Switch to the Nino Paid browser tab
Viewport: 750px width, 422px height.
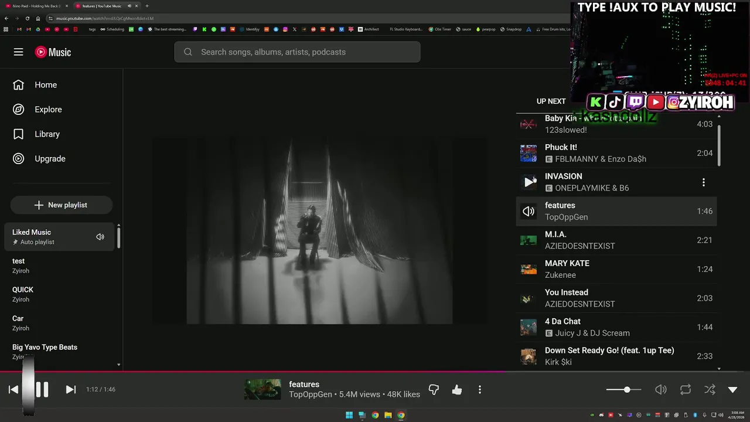click(x=36, y=6)
